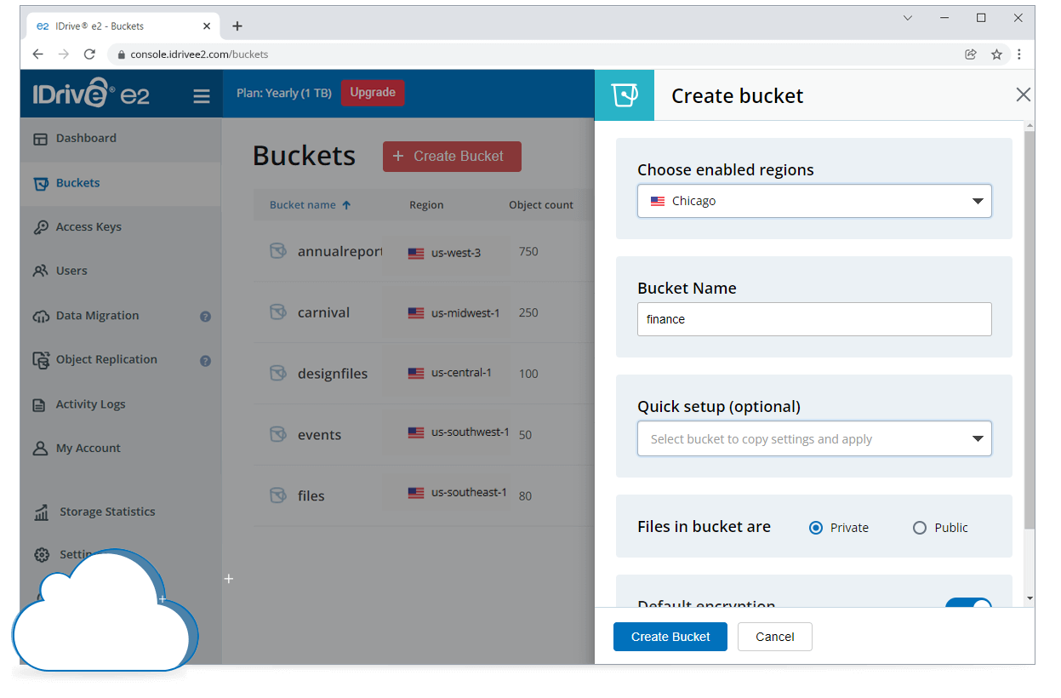Image resolution: width=1061 pixels, height=698 pixels.
Task: Click the Access Keys key icon
Action: click(40, 227)
